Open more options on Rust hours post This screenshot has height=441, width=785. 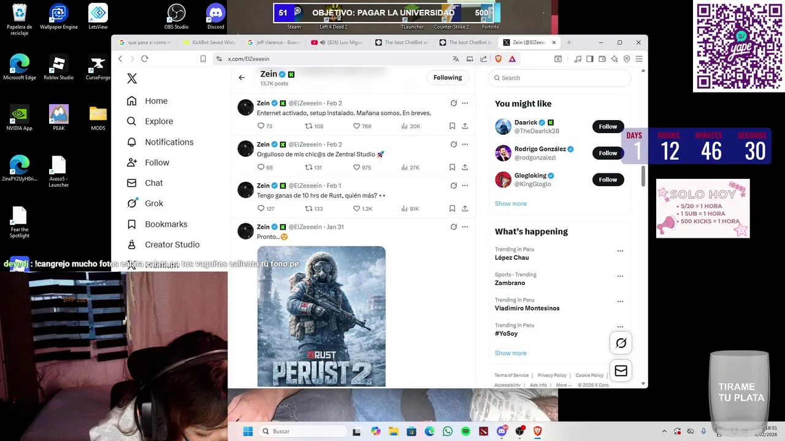tap(465, 186)
